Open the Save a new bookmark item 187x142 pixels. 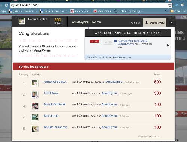click(53, 11)
